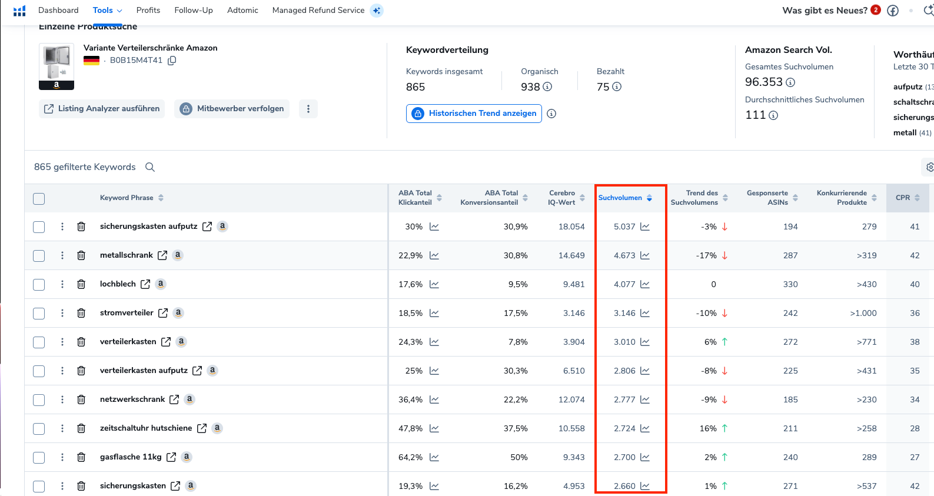
Task: Show search volume chart for verteilerkasten
Action: [x=645, y=342]
